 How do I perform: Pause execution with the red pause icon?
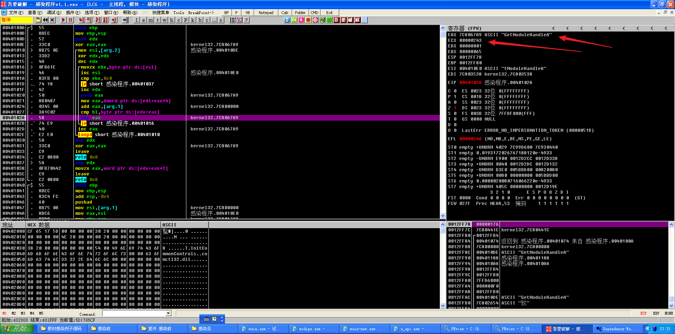pos(70,20)
